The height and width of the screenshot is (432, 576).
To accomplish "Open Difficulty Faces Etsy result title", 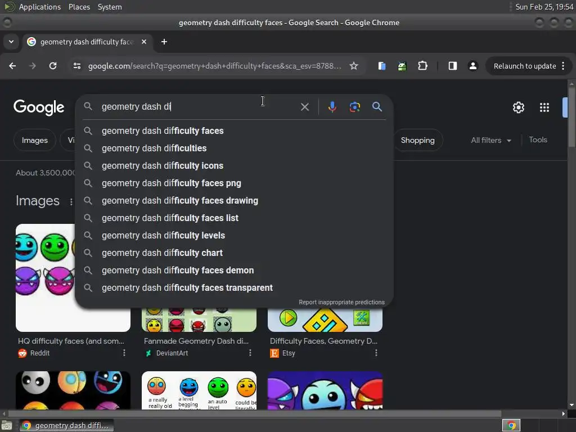I will (323, 341).
